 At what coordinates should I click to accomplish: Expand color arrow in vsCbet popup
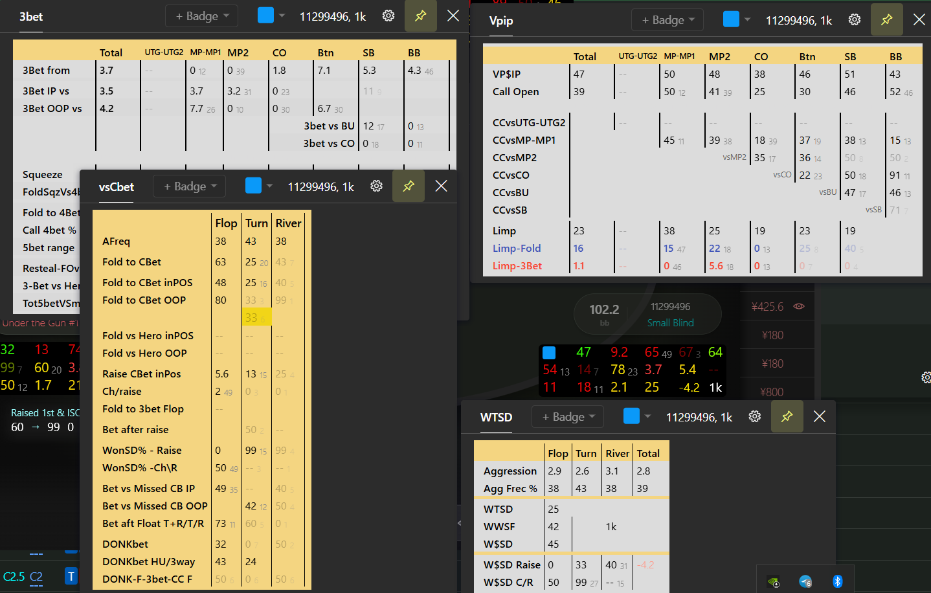tap(270, 186)
